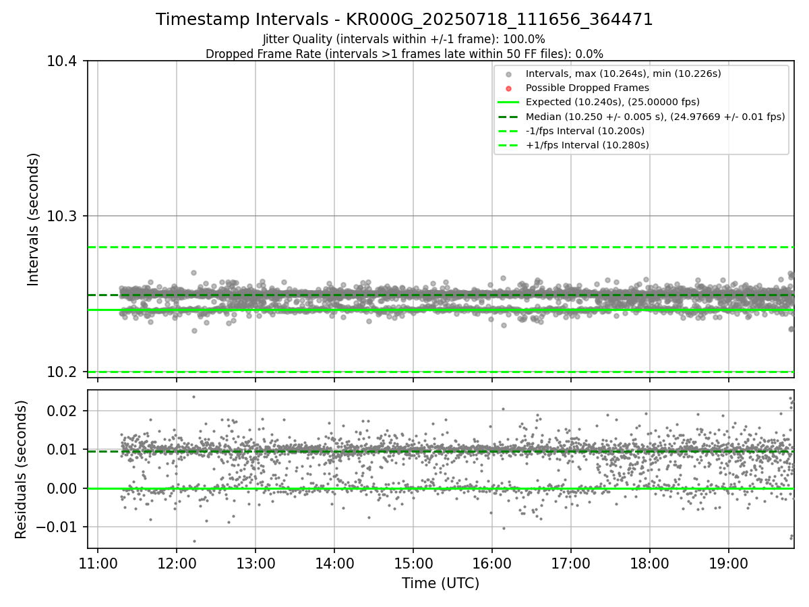Click the y-axis tick label 10.4
Screen dimensions: 809x607
point(62,61)
